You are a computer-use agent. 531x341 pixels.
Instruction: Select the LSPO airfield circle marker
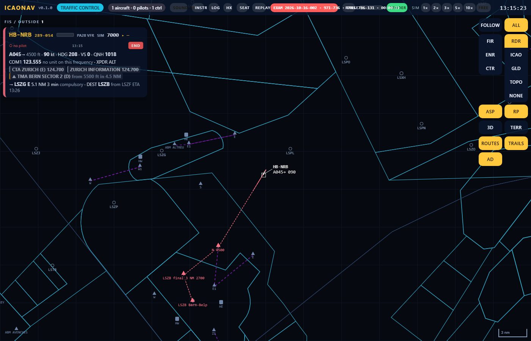click(x=346, y=58)
